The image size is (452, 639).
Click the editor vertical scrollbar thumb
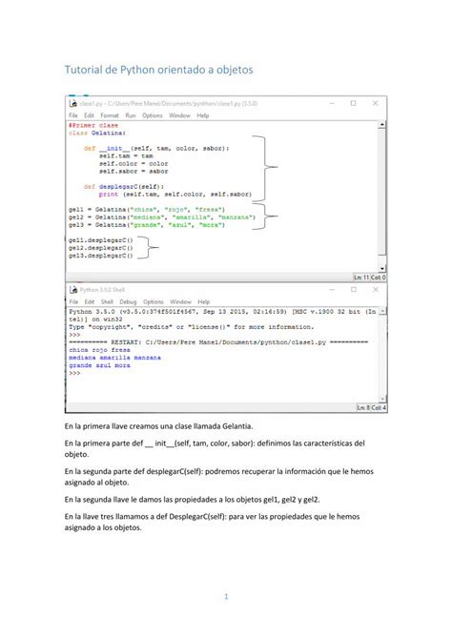381,192
